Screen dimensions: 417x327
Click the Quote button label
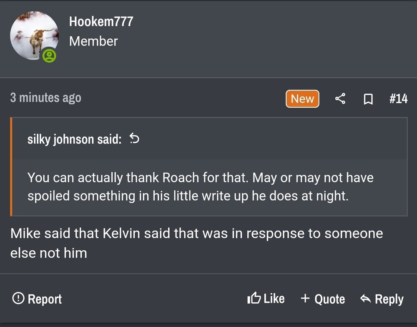click(x=329, y=299)
